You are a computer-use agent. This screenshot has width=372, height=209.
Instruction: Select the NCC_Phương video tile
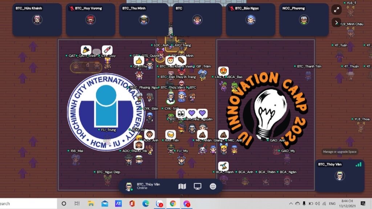coord(304,20)
